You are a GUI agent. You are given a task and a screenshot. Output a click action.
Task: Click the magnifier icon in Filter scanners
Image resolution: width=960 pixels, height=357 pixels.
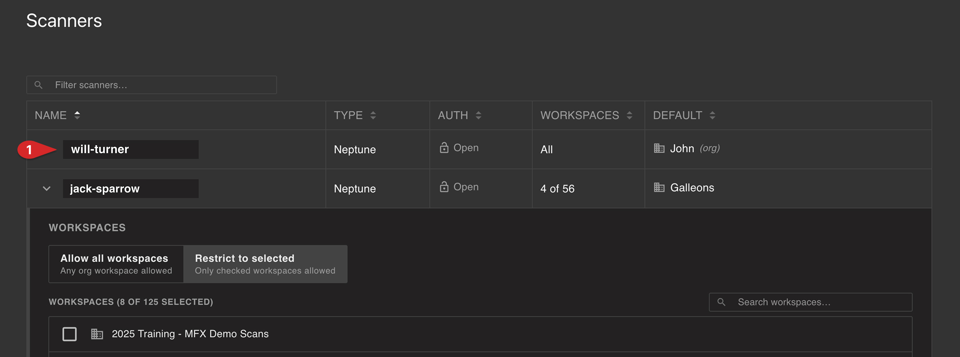click(x=38, y=85)
